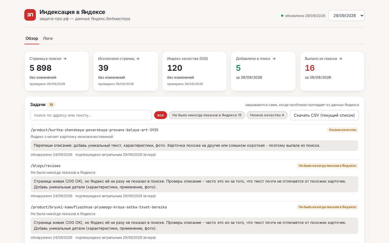Click the Низкое качество badge on kurtka row
Image resolution: width=389 pixels, height=243 pixels.
click(343, 130)
